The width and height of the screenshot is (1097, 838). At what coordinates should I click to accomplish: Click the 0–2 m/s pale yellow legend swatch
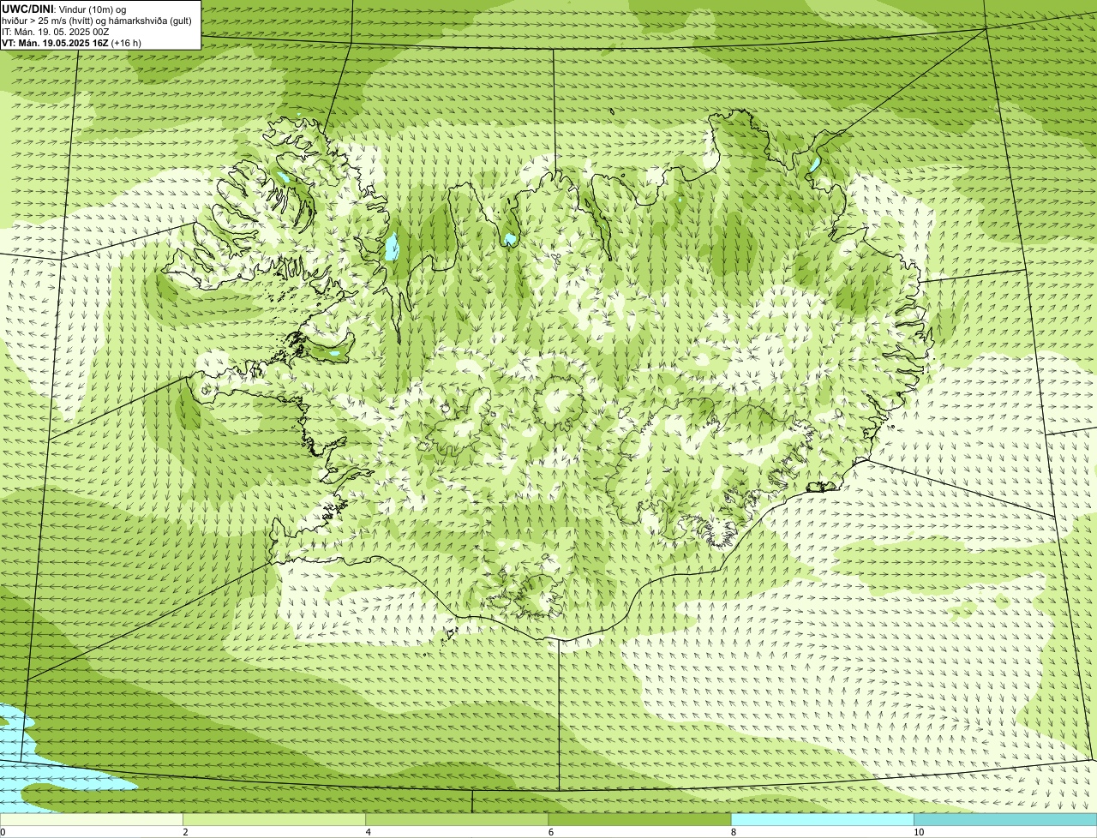point(91,820)
